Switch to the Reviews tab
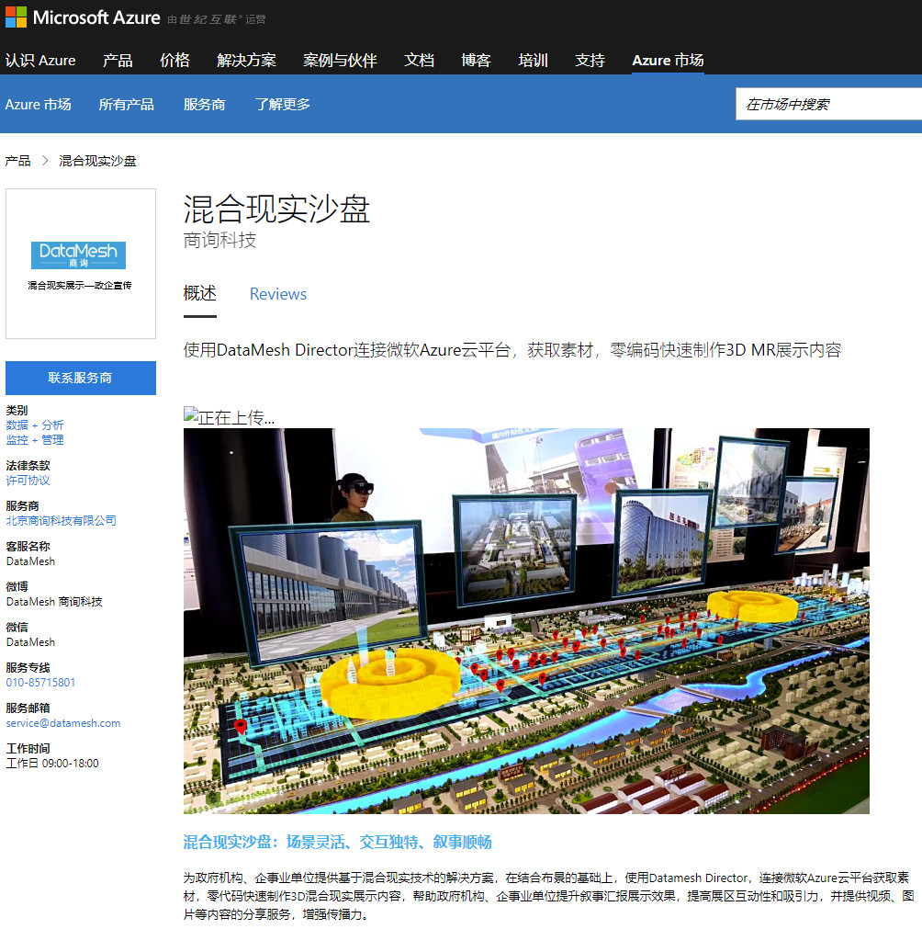 [277, 294]
